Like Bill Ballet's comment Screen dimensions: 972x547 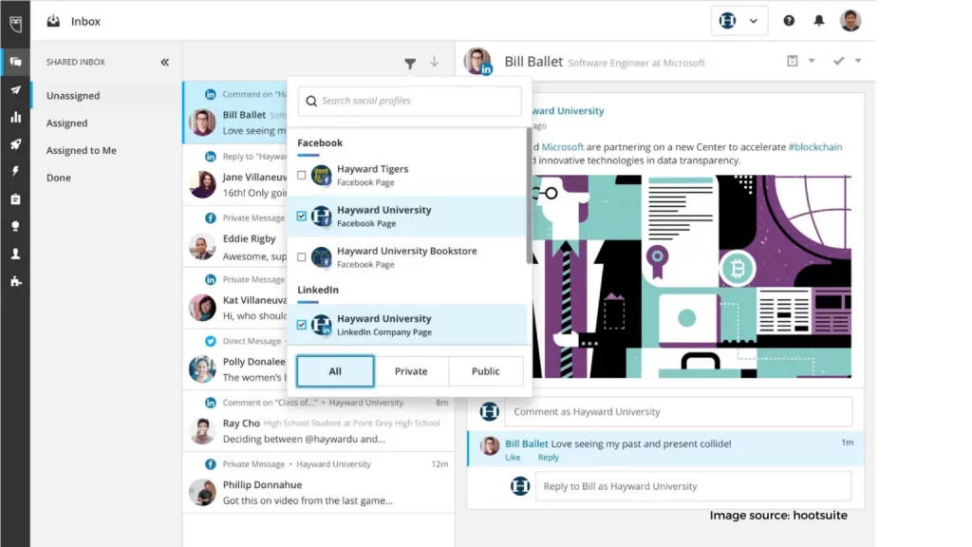click(x=513, y=458)
